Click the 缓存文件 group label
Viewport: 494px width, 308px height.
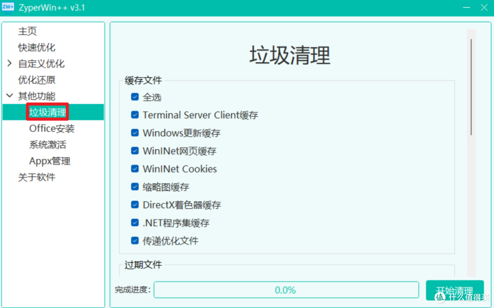tap(143, 81)
